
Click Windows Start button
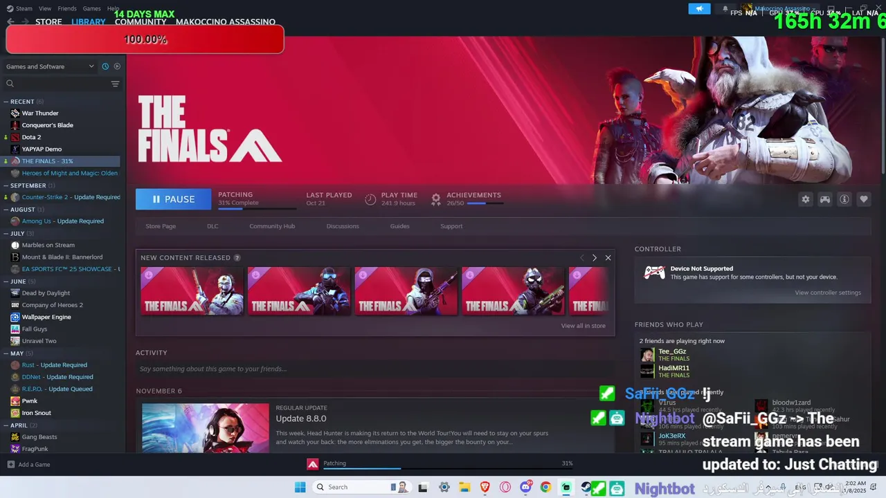(x=300, y=487)
